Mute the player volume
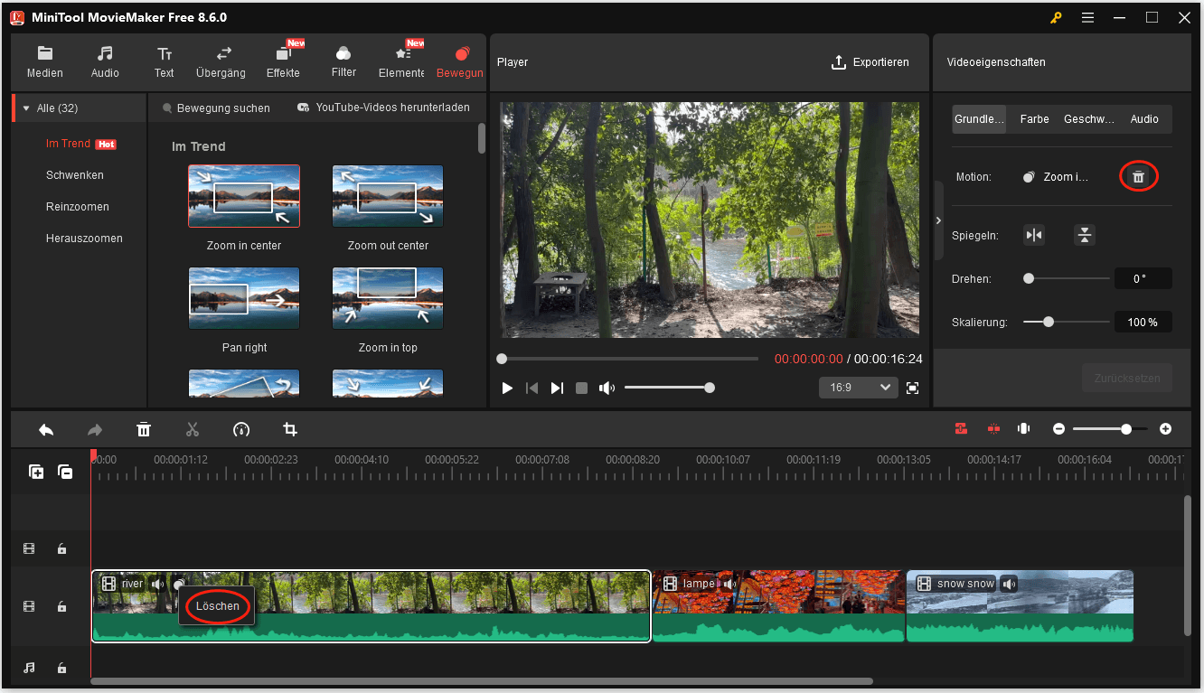The image size is (1204, 693). [x=607, y=388]
